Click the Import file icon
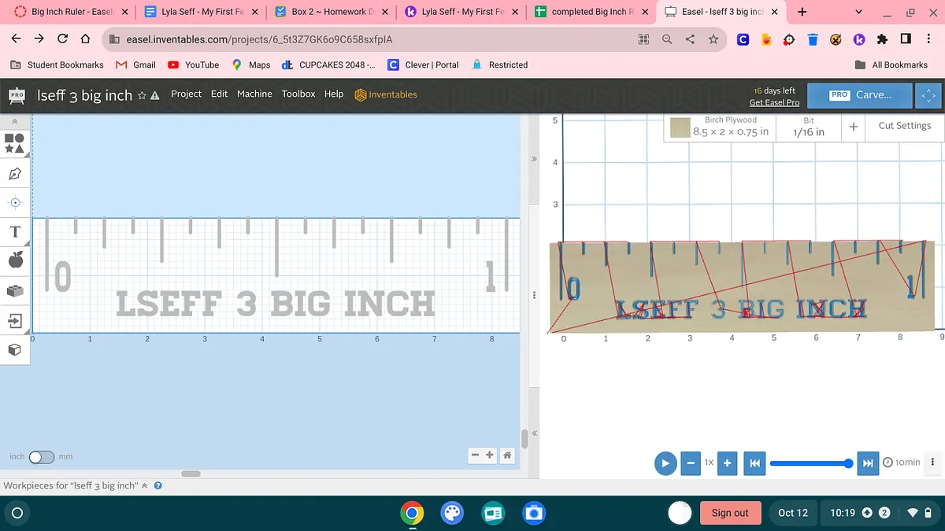Viewport: 945px width, 531px height. tap(15, 320)
